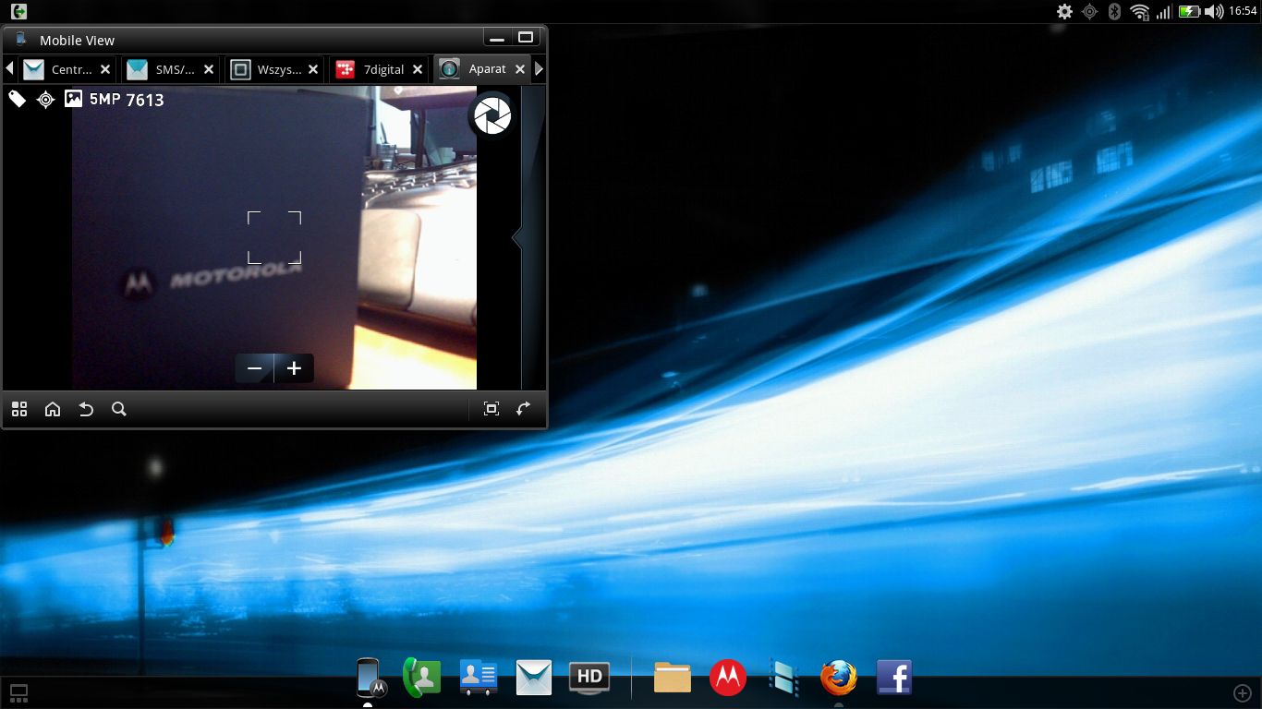Switch to the SMS tab
This screenshot has height=709, width=1262.
(x=164, y=69)
